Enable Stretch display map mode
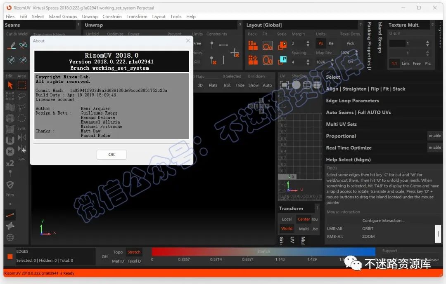Viewport: 446px width, 284px height. click(134, 252)
